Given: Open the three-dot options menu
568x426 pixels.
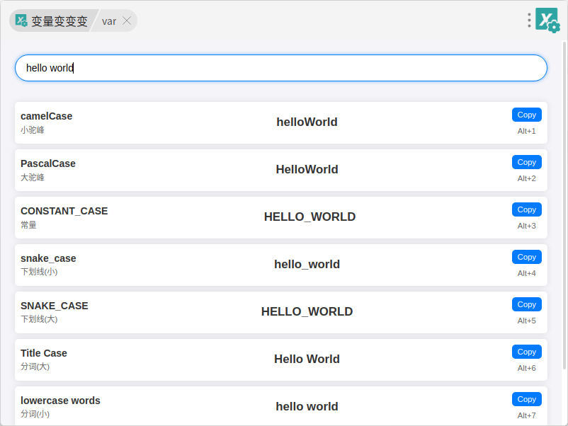Looking at the screenshot, I should coord(529,21).
